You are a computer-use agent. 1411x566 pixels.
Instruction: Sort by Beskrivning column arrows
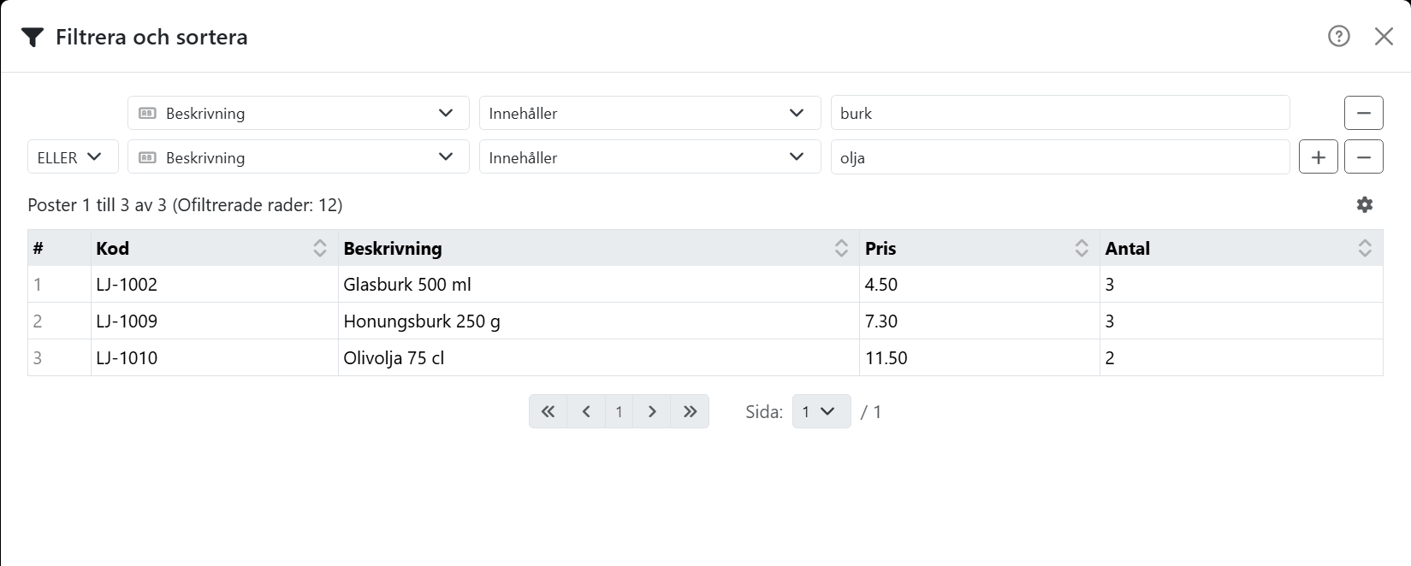pos(841,248)
